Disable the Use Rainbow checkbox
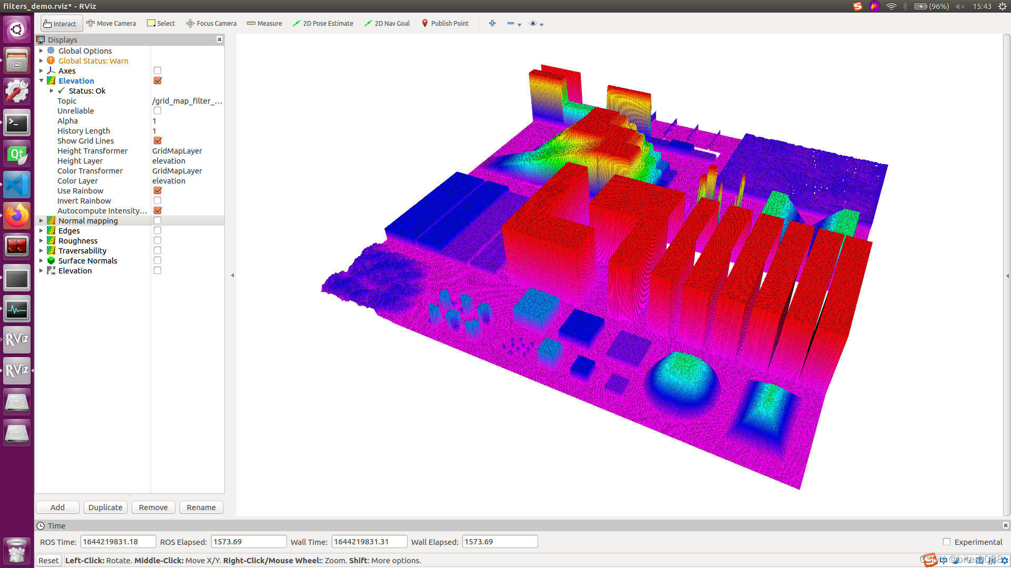This screenshot has width=1011, height=568. [x=157, y=190]
